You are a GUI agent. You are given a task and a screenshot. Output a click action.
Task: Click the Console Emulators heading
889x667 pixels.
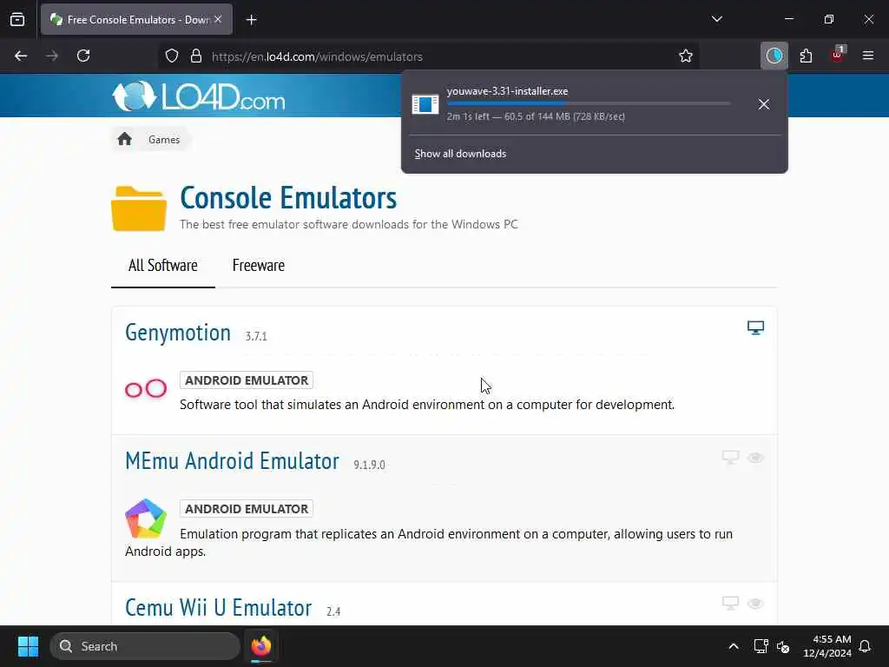point(288,198)
